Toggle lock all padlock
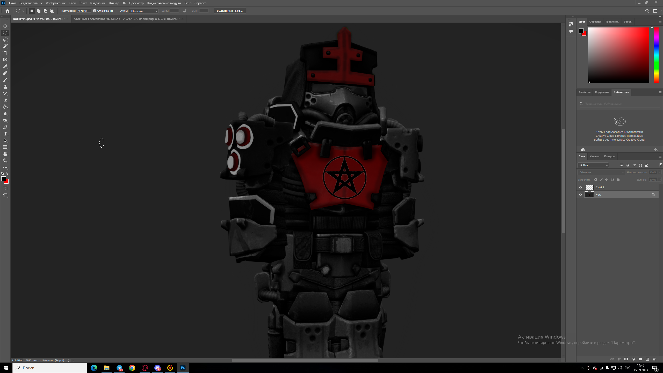 [x=618, y=180]
